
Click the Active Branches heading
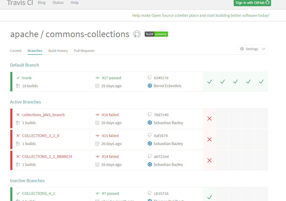click(x=25, y=102)
